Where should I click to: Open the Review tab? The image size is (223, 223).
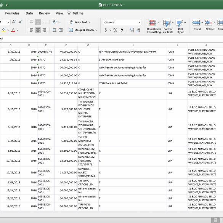click(x=44, y=13)
